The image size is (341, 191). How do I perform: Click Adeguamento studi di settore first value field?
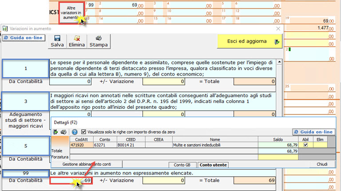tap(71, 114)
